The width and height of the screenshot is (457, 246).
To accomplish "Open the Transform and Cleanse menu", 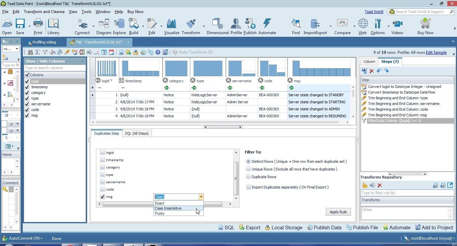I will coord(44,12).
